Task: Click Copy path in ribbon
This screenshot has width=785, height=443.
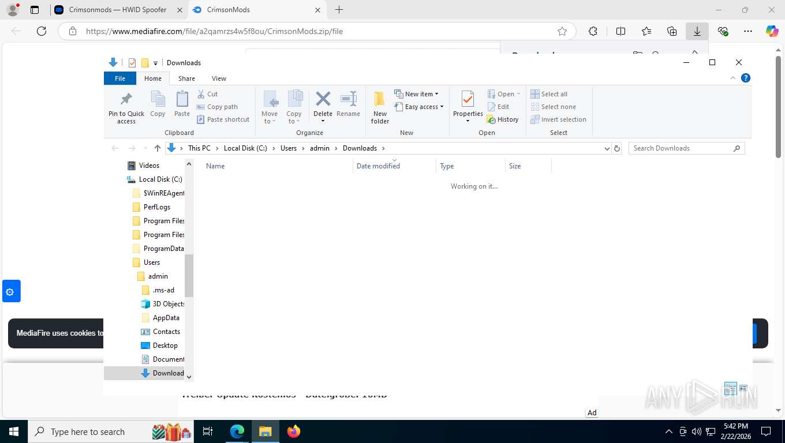Action: pyautogui.click(x=217, y=107)
